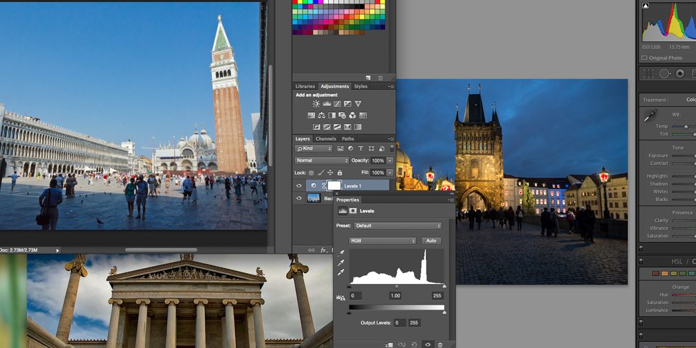The width and height of the screenshot is (696, 348).
Task: Switch to the Styles tab
Action: 360,87
